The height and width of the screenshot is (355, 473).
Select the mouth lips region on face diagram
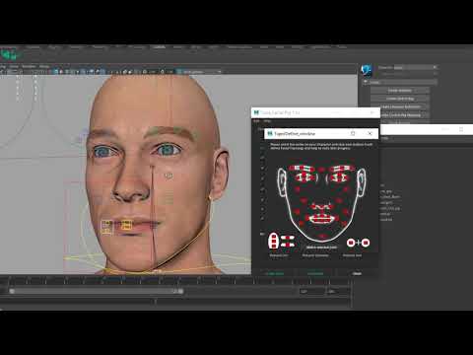pyautogui.click(x=321, y=218)
